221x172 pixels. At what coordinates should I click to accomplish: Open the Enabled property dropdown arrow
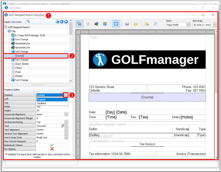point(66,95)
